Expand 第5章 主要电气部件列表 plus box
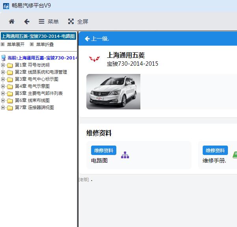The width and height of the screenshot is (237, 227). pyautogui.click(x=3, y=93)
